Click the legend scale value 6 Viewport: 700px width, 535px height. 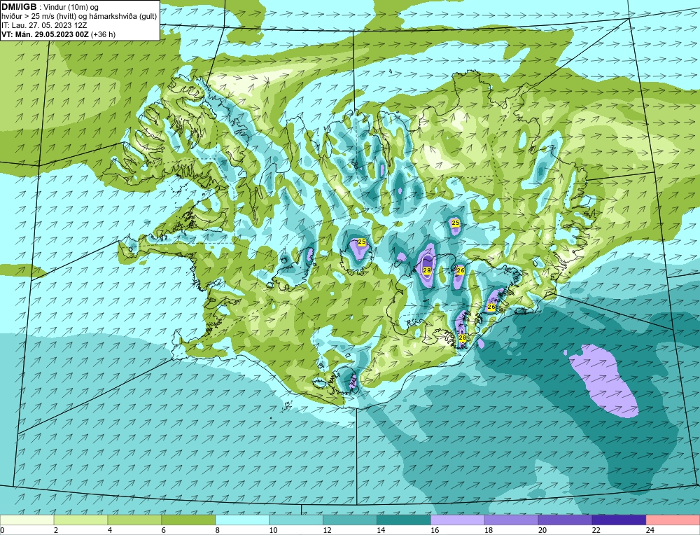pos(163,530)
